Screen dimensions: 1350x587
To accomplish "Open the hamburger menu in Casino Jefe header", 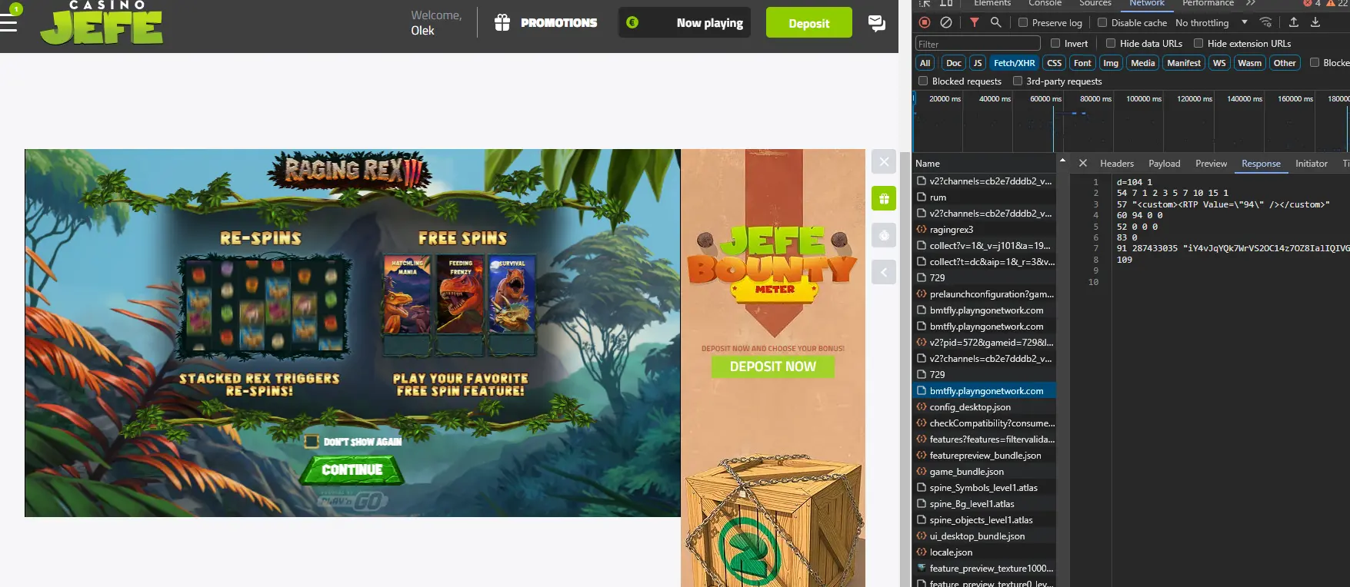I will (8, 23).
